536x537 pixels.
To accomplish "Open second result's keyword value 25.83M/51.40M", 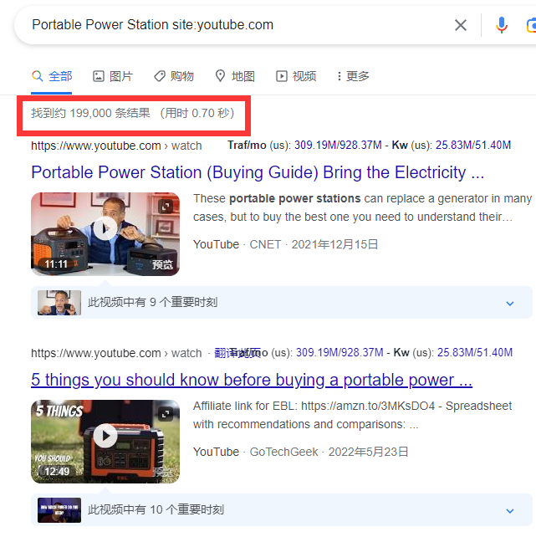I will click(475, 352).
